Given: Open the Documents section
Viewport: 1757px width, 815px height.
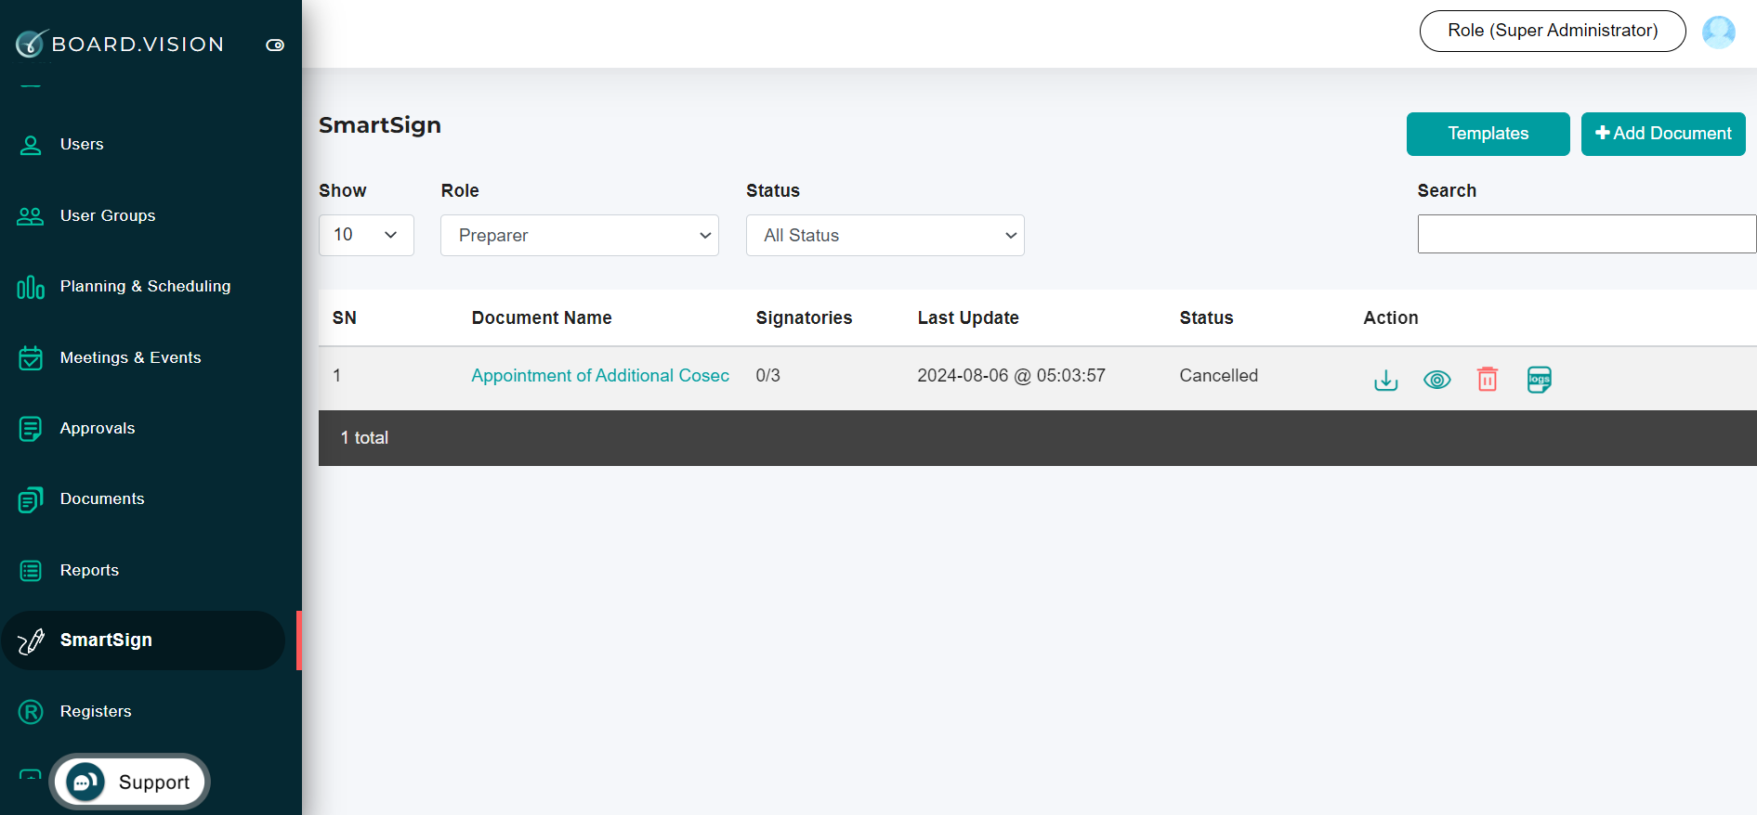Looking at the screenshot, I should click(x=102, y=498).
